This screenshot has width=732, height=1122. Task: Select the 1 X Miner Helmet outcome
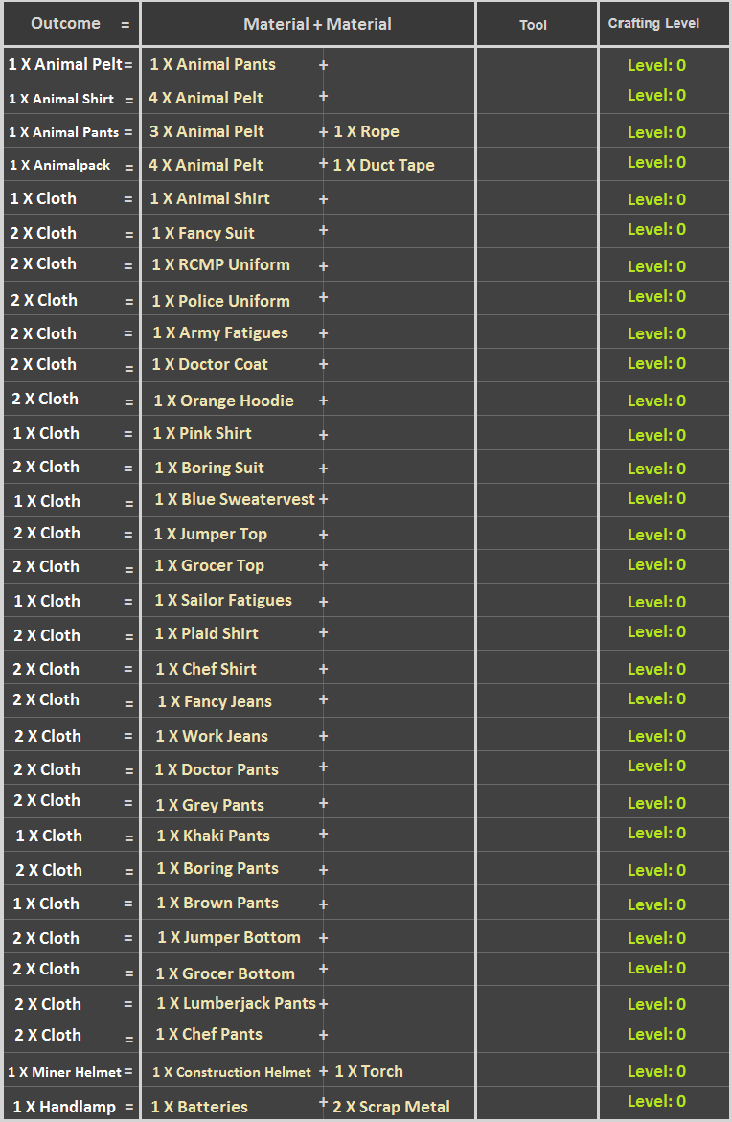pyautogui.click(x=65, y=1073)
